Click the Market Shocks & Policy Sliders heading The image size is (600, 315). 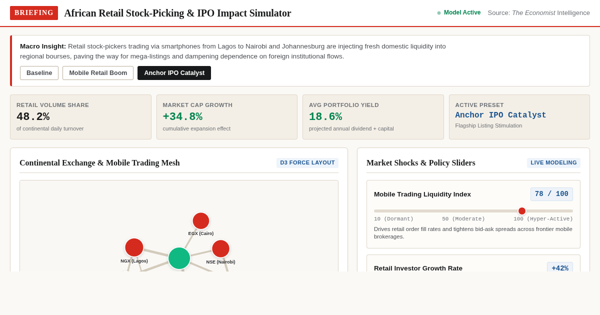click(x=421, y=163)
